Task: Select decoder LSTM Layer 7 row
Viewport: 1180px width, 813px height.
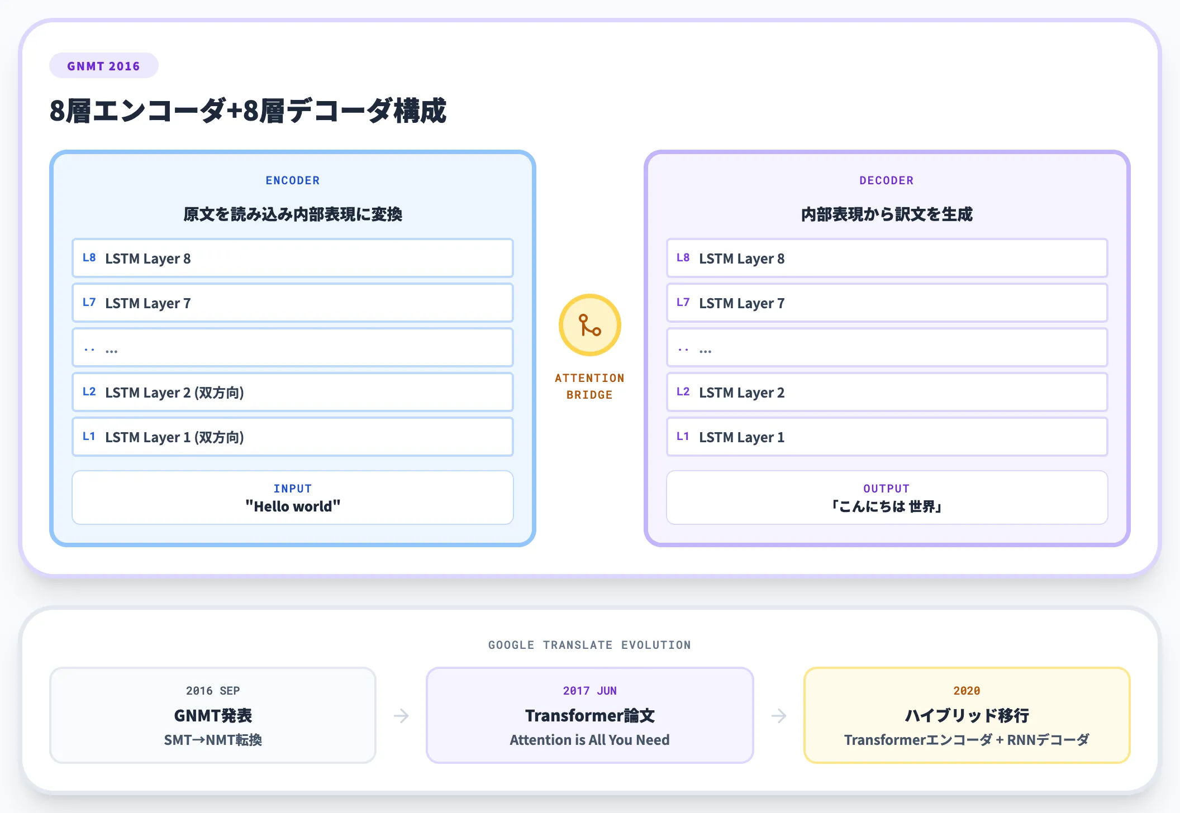Action: [887, 303]
